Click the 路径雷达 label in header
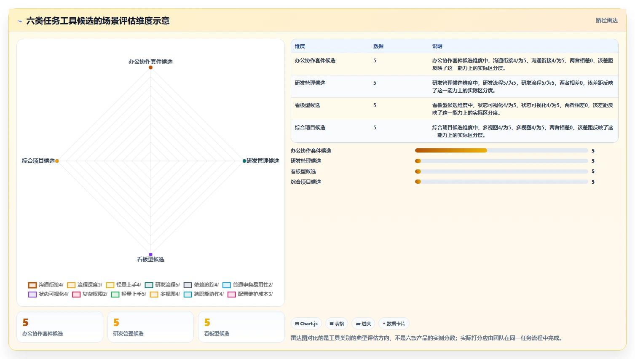 (606, 20)
